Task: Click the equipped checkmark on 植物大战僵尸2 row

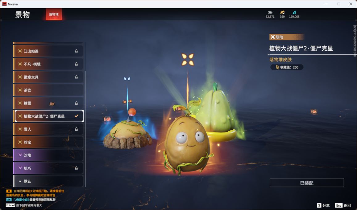Action: (x=77, y=116)
